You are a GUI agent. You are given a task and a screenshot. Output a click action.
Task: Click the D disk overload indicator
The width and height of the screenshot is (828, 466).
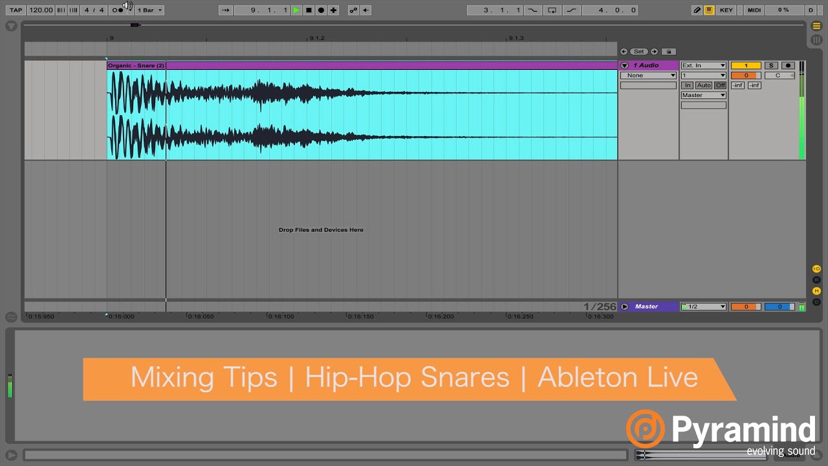(811, 10)
